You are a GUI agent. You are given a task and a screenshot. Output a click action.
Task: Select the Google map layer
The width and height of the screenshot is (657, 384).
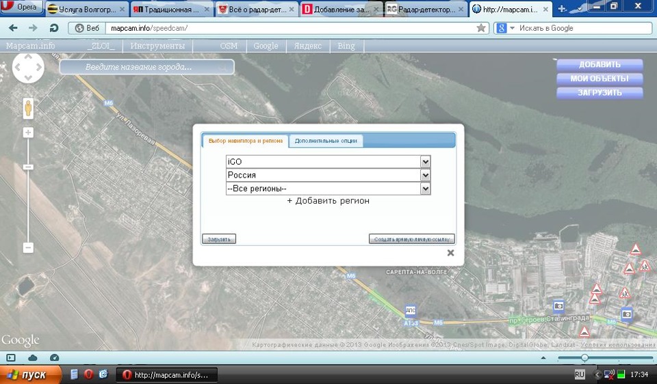[x=266, y=46]
